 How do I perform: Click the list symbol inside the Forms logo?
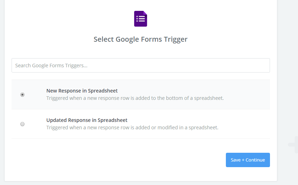[x=140, y=19]
